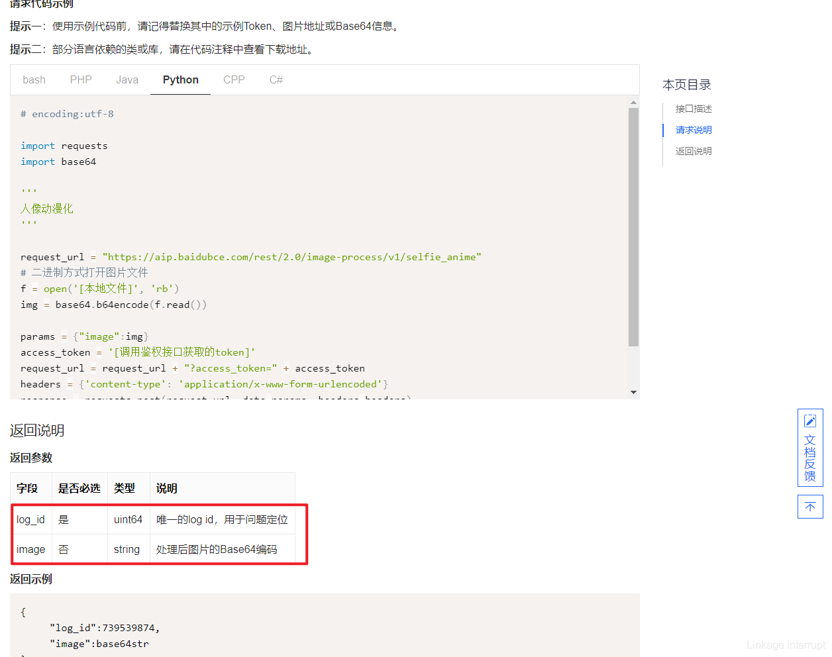Show the CPP code example
This screenshot has width=832, height=657.
234,80
